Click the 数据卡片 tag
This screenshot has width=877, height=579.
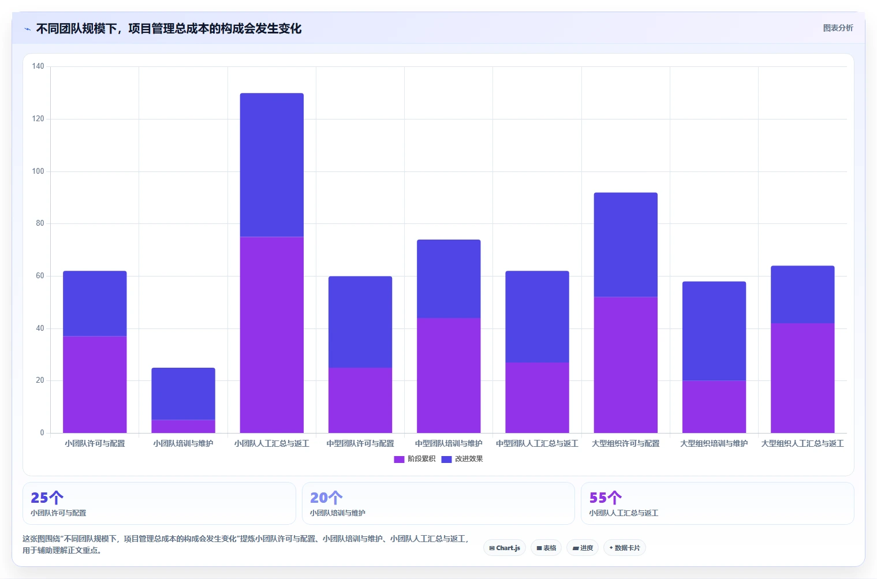pyautogui.click(x=625, y=548)
